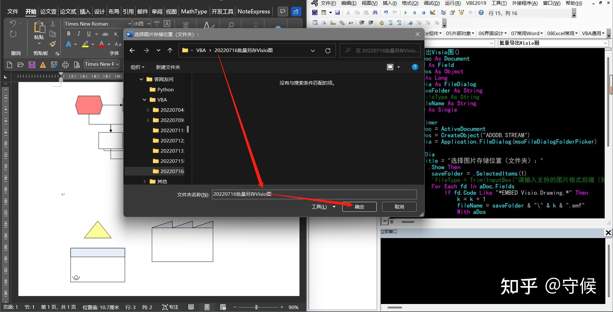Screen dimensions: 613x312
Task: Open the 调试(D) menu in VBE
Action: pos(431,3)
